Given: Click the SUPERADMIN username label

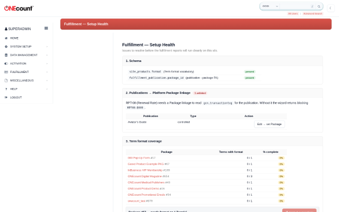Looking at the screenshot, I should pos(20,29).
